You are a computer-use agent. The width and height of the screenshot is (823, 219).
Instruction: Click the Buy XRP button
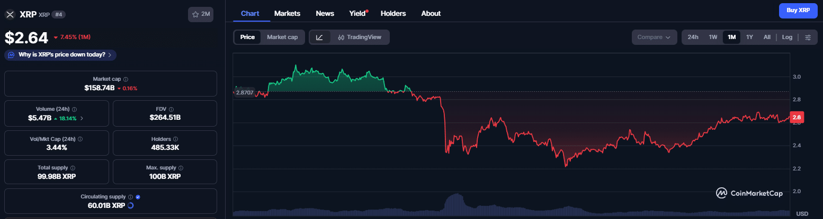click(x=798, y=11)
